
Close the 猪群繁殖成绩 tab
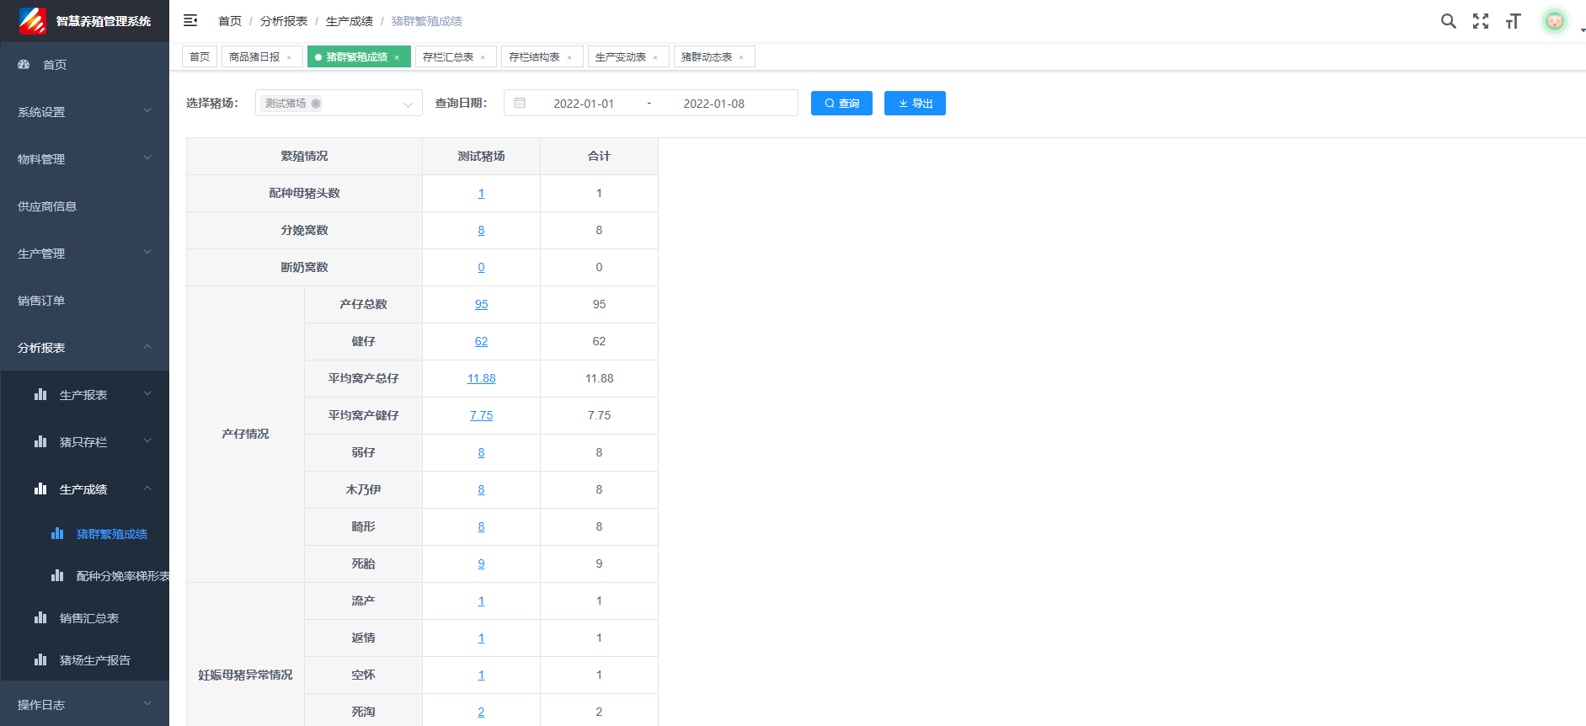coord(397,57)
